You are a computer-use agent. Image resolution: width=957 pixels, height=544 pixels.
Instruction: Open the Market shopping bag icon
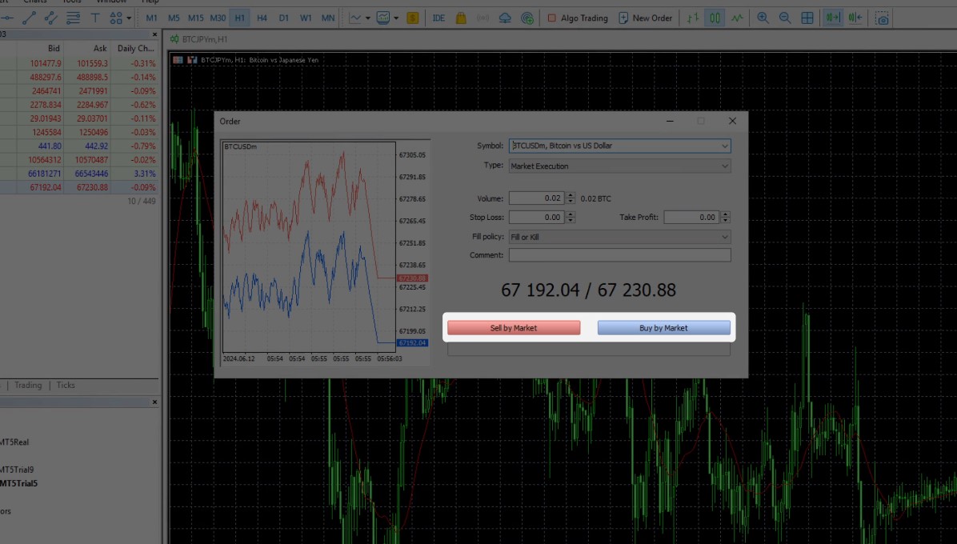[461, 18]
